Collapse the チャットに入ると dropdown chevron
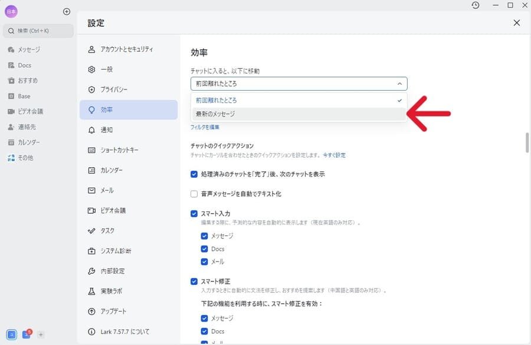The width and height of the screenshot is (531, 345). coord(399,84)
